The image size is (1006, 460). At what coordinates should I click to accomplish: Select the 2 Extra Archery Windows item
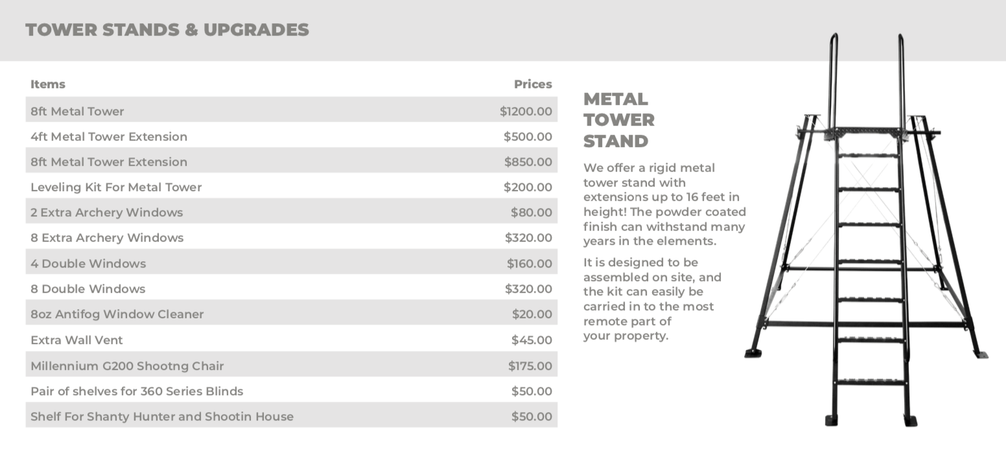point(107,213)
